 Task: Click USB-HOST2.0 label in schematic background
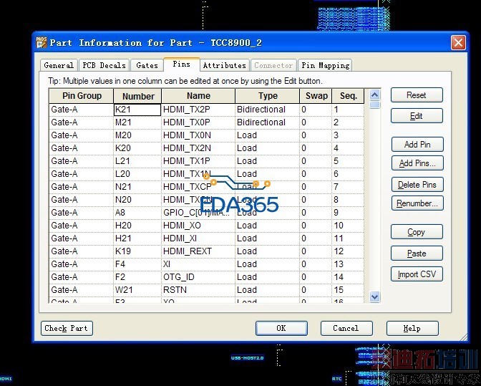coord(247,358)
